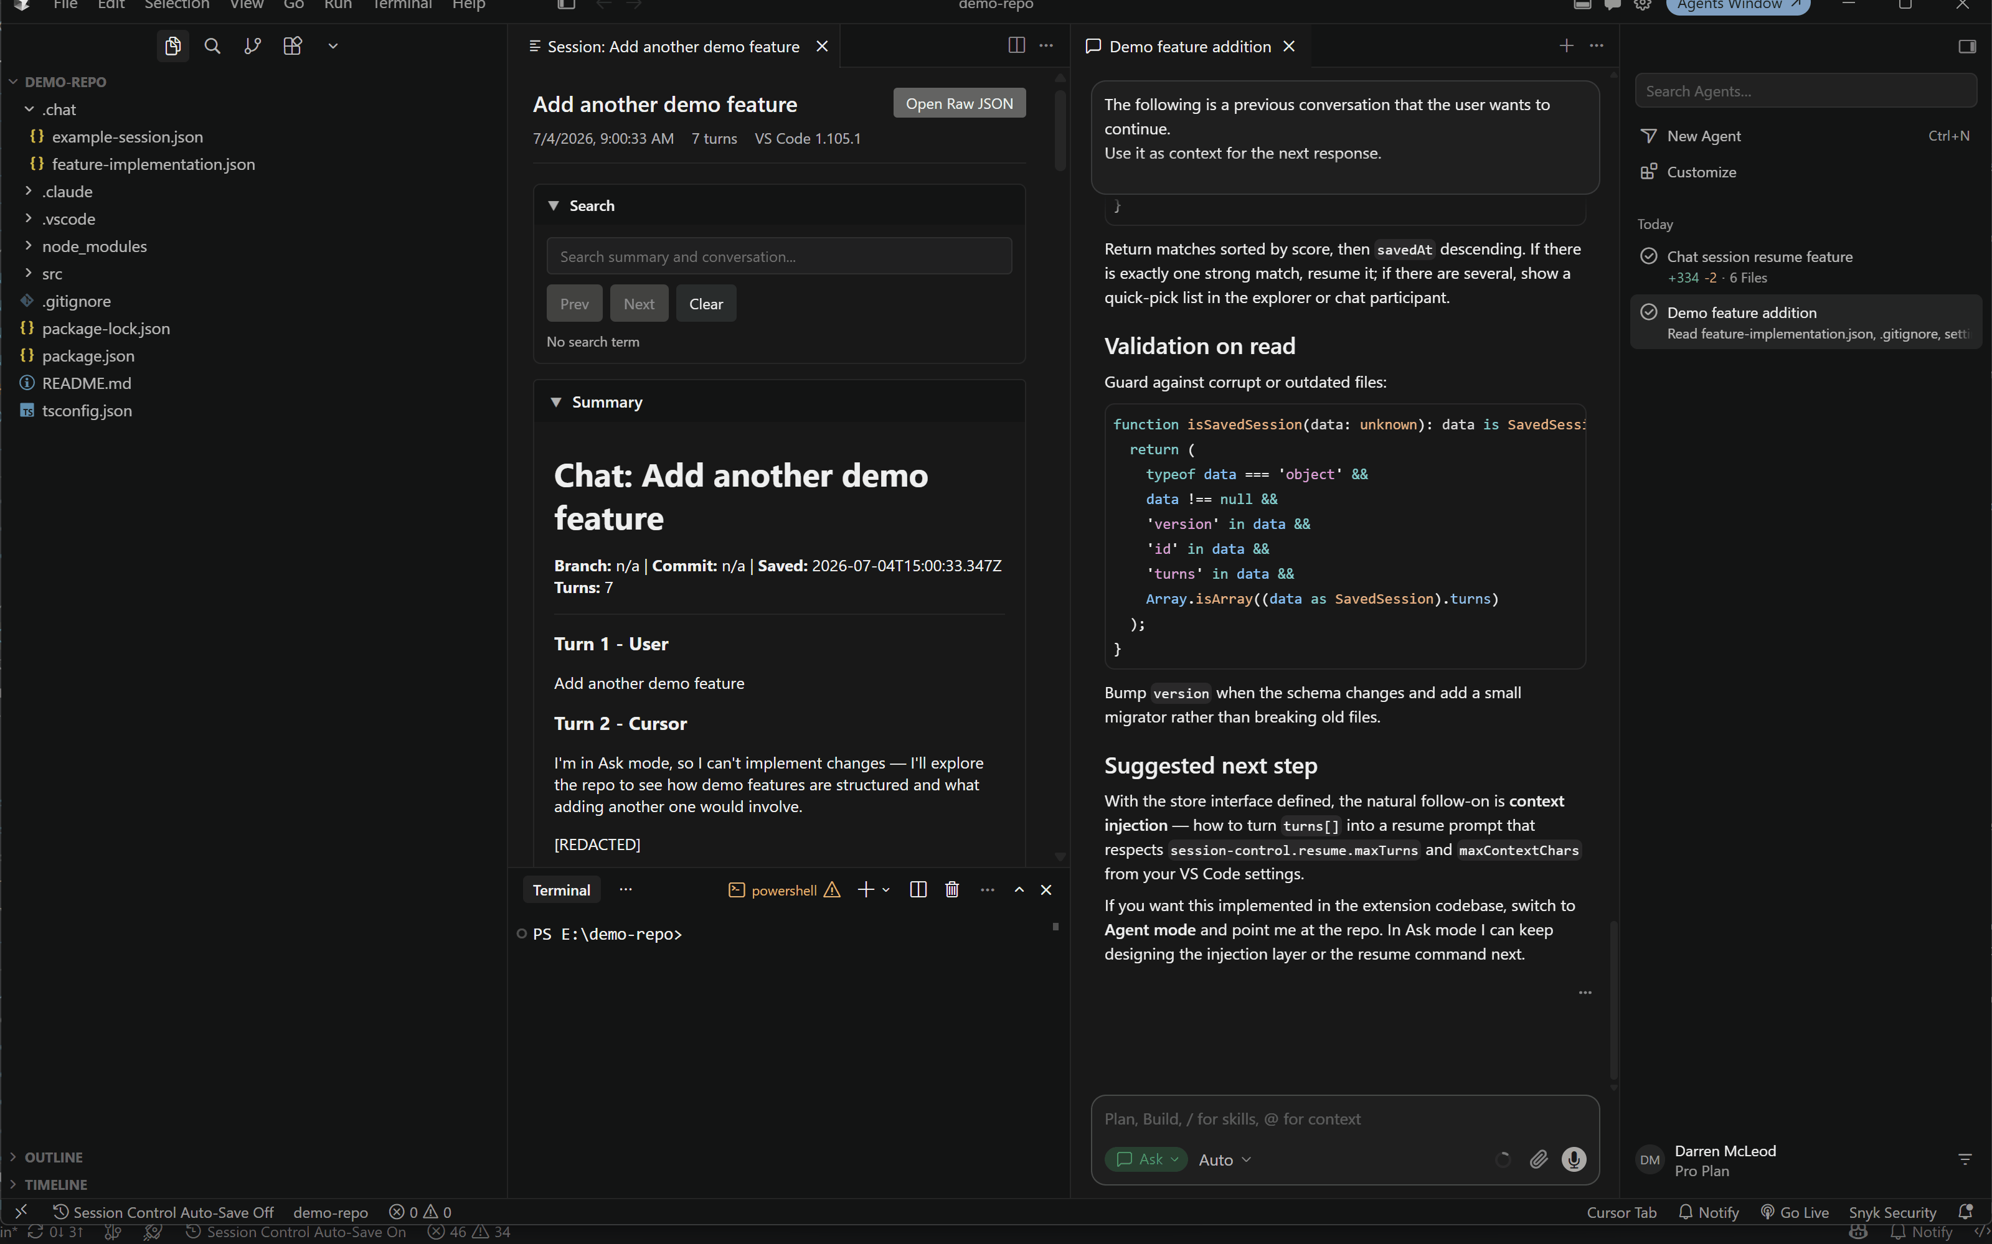Open the Help menu
1992x1244 pixels.
(x=468, y=4)
